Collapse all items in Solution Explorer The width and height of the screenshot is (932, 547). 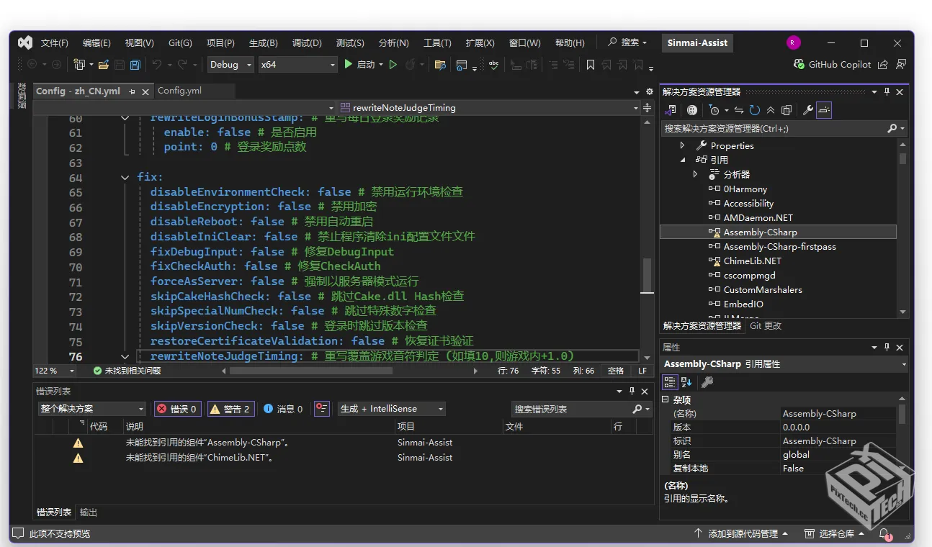click(770, 110)
